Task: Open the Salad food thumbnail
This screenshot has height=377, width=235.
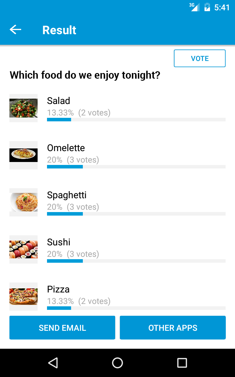Action: pos(23,108)
